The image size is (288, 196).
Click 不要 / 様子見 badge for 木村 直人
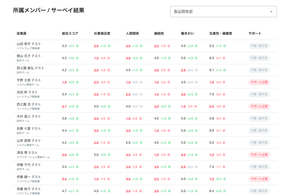(x=259, y=119)
